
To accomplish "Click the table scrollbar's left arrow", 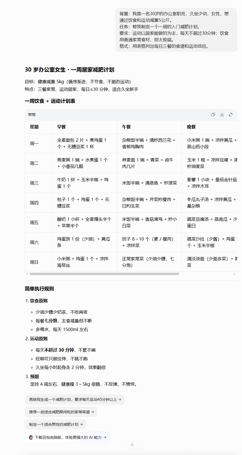I will [27, 274].
